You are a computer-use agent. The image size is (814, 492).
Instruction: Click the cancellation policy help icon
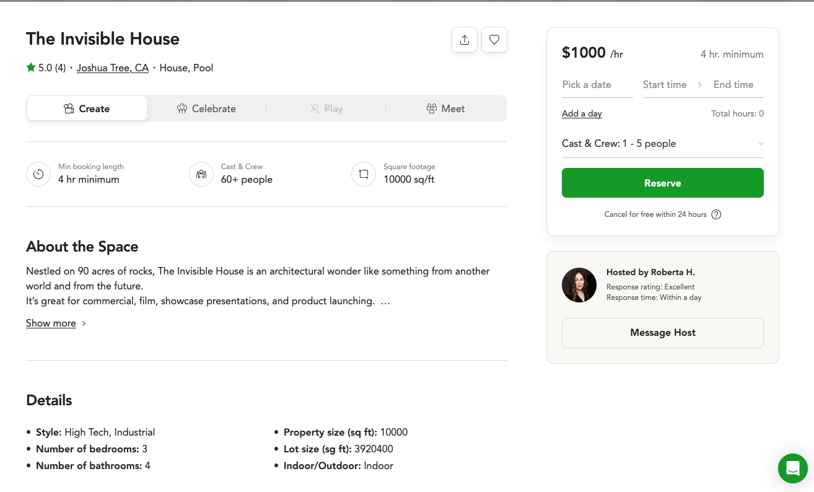716,214
